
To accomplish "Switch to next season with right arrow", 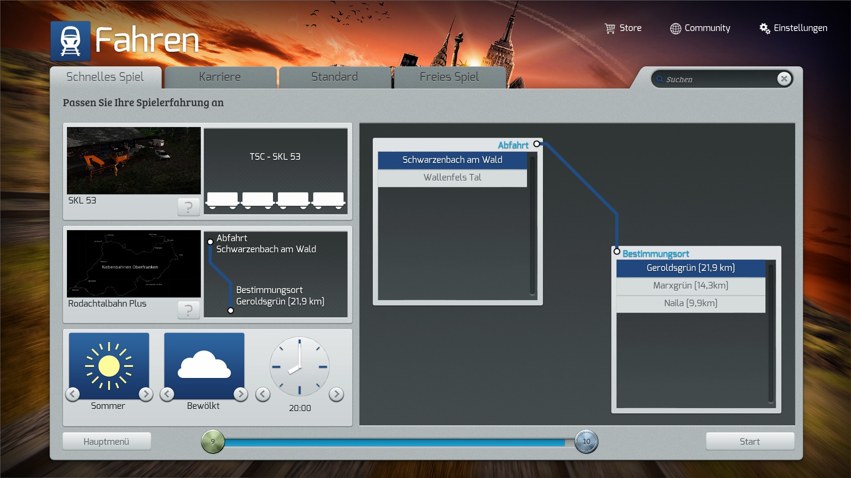I will 145,394.
